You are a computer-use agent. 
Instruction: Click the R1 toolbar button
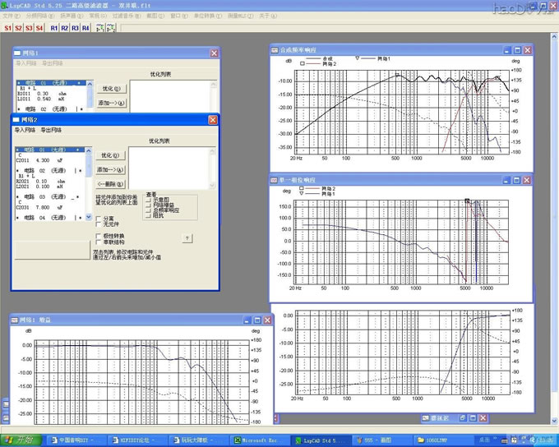click(x=54, y=28)
